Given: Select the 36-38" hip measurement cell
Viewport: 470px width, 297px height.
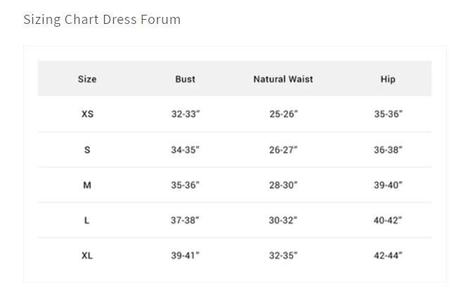Looking at the screenshot, I should [x=388, y=150].
